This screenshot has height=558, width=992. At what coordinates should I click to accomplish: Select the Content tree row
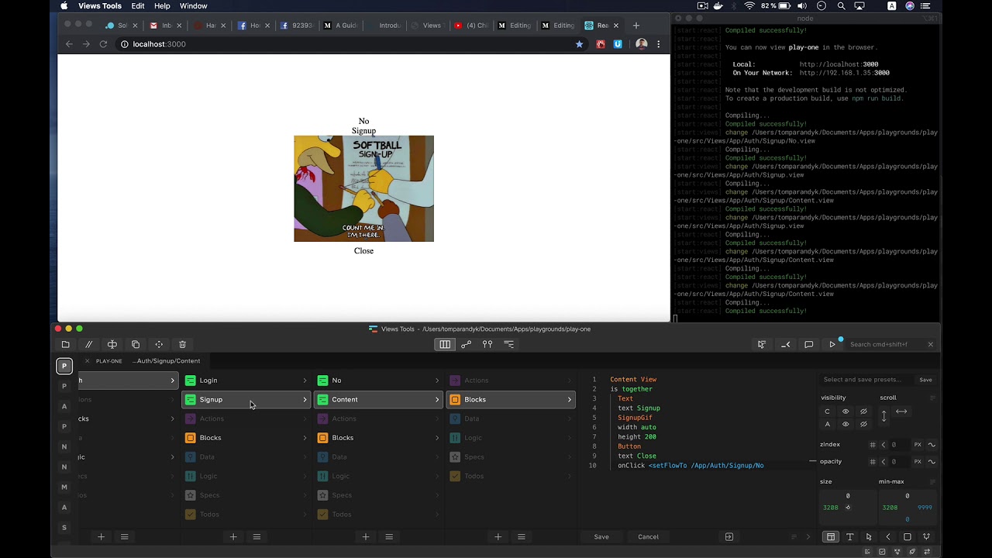(379, 400)
